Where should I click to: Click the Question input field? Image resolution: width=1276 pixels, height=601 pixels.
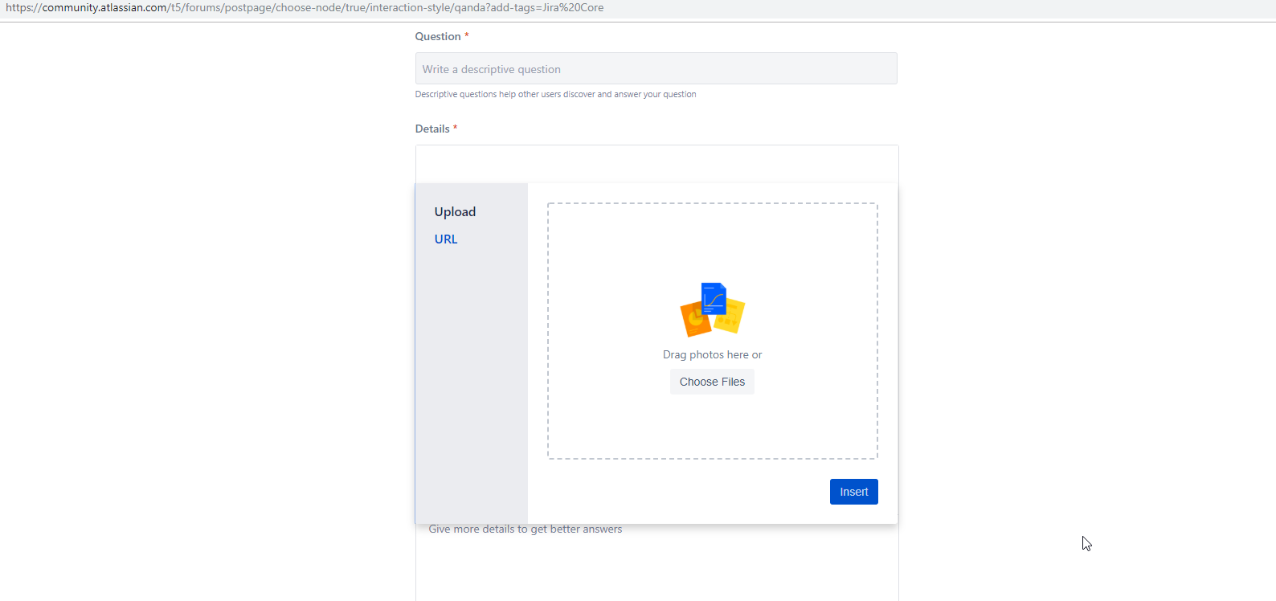[x=656, y=68]
